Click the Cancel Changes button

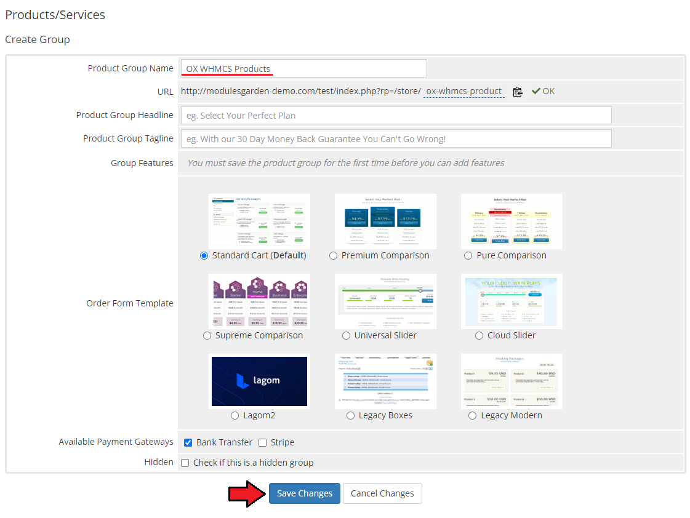coord(382,493)
